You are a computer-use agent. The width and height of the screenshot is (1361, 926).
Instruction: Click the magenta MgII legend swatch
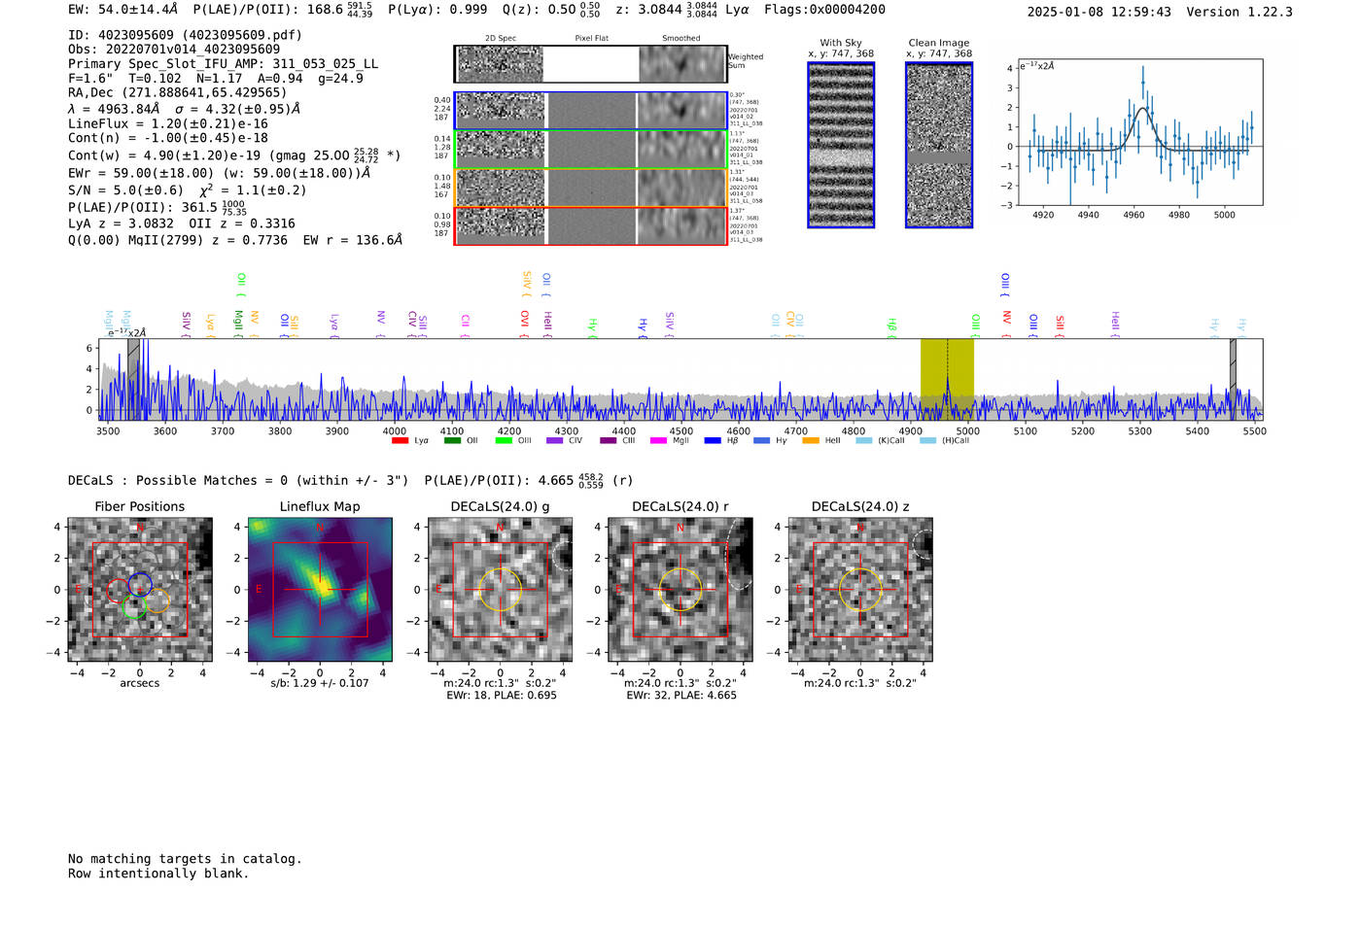click(x=659, y=441)
